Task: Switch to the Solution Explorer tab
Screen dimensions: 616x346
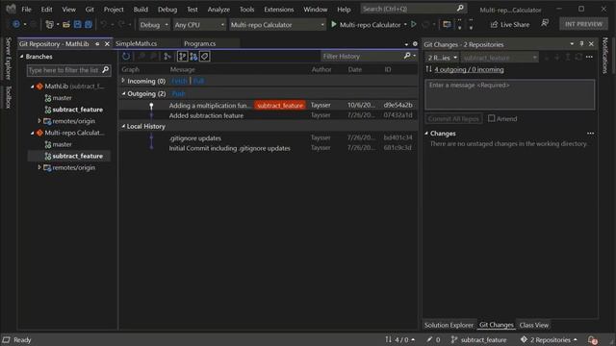Action: coord(449,325)
